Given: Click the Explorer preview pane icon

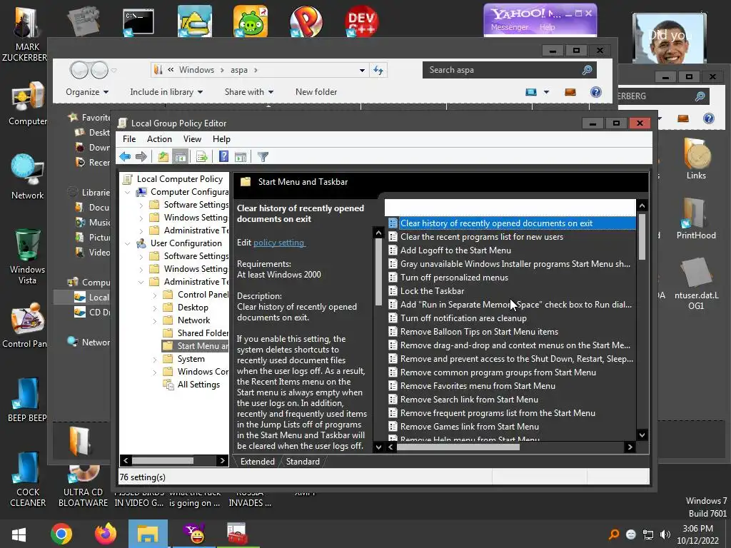Looking at the screenshot, I should [570, 92].
